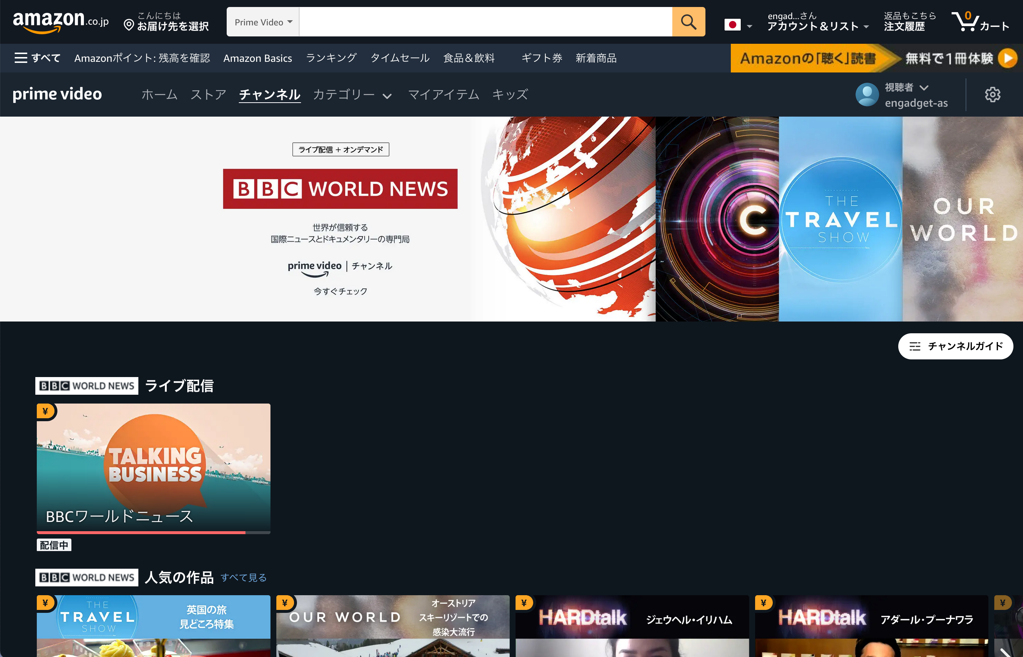This screenshot has height=657, width=1023.
Task: Click the Our World hero image
Action: (x=963, y=219)
